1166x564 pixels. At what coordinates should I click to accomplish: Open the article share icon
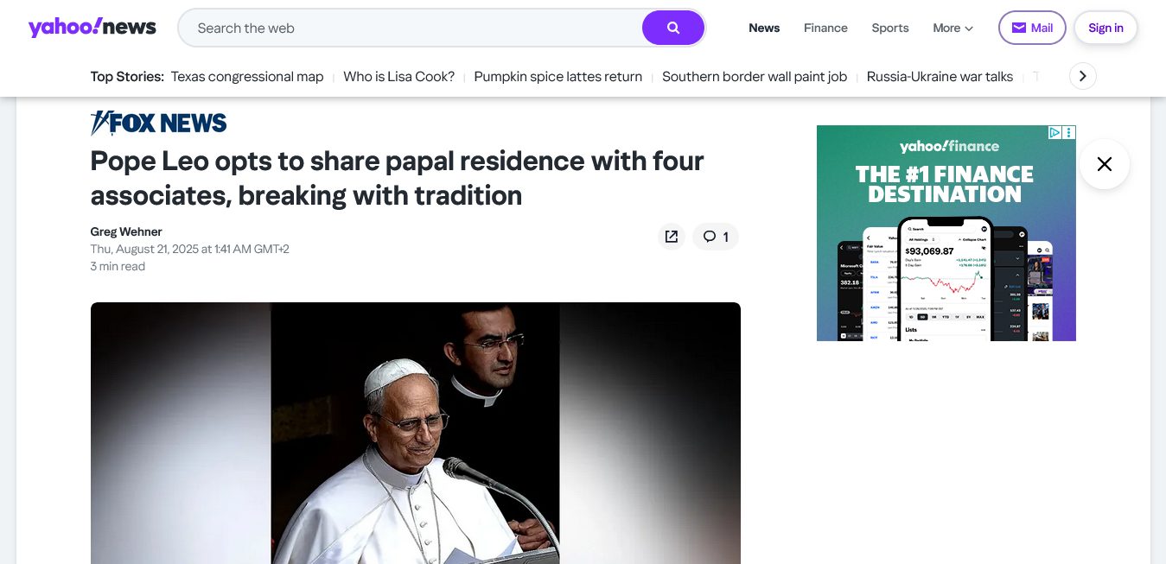tap(671, 237)
